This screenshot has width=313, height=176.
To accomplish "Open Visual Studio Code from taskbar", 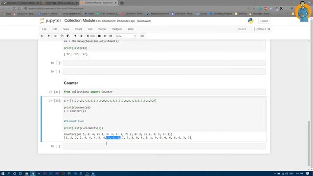I will coord(75,174).
